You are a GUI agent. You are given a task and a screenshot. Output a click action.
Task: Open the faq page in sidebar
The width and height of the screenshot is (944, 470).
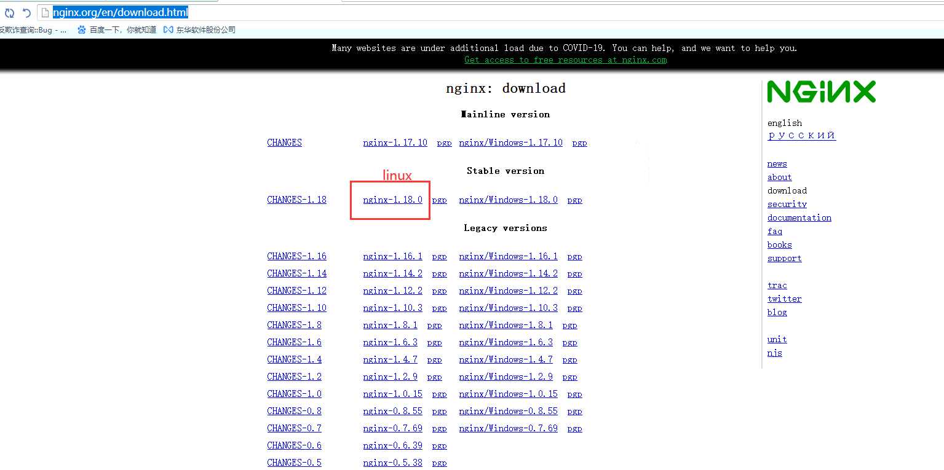coord(774,232)
